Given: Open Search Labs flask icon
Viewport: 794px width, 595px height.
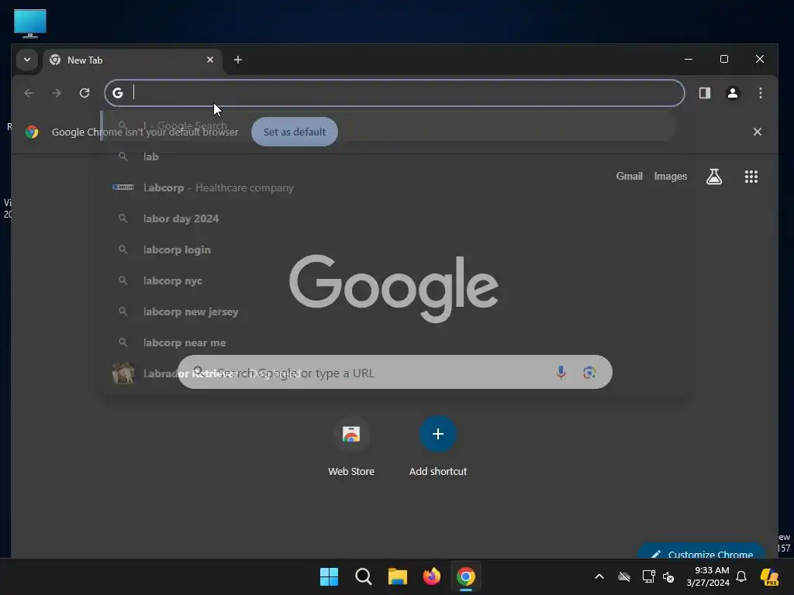Looking at the screenshot, I should 714,177.
